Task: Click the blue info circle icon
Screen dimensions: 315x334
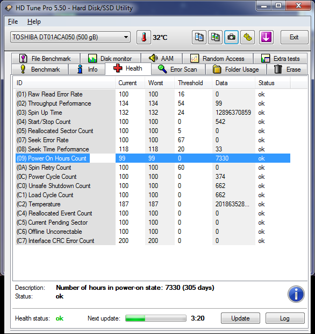Action: coord(296,294)
